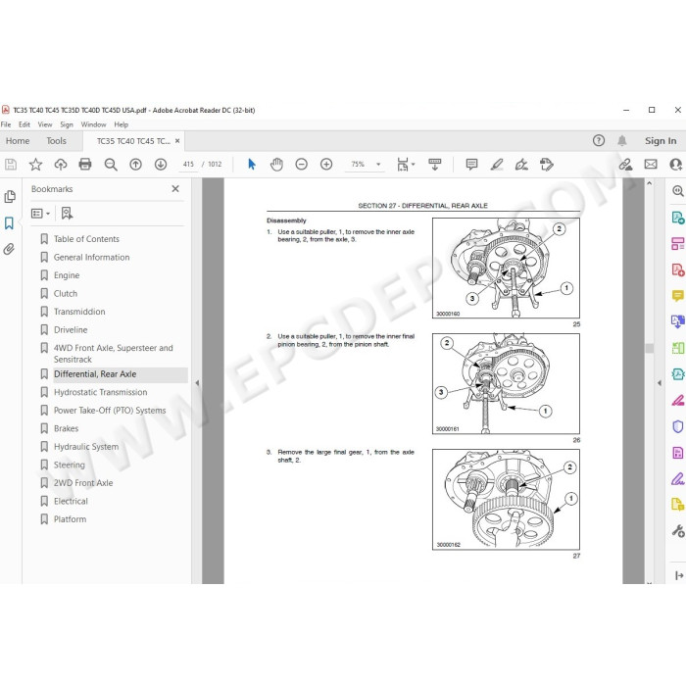Viewport: 686px width, 686px height.
Task: Add a star bookmark to the document
Action: tap(35, 165)
